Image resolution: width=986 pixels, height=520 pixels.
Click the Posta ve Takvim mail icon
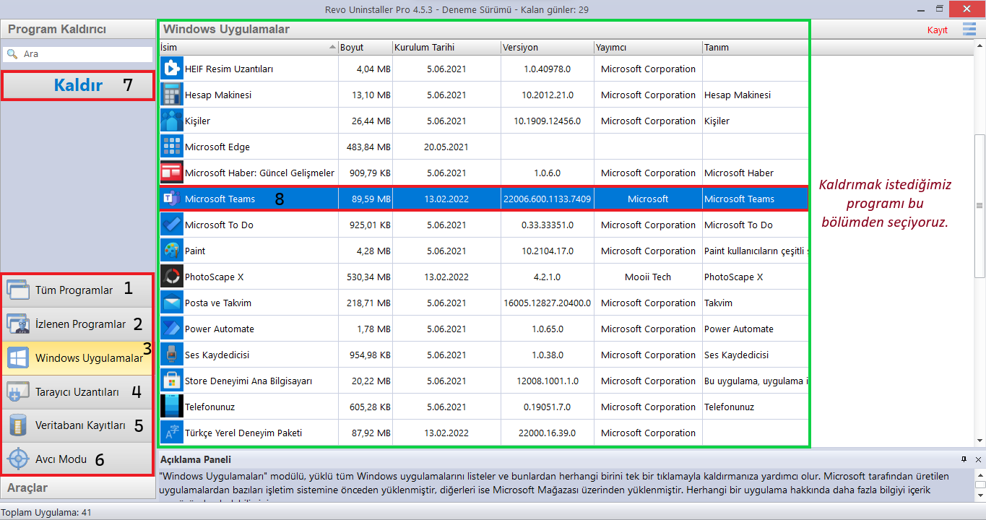click(x=172, y=303)
